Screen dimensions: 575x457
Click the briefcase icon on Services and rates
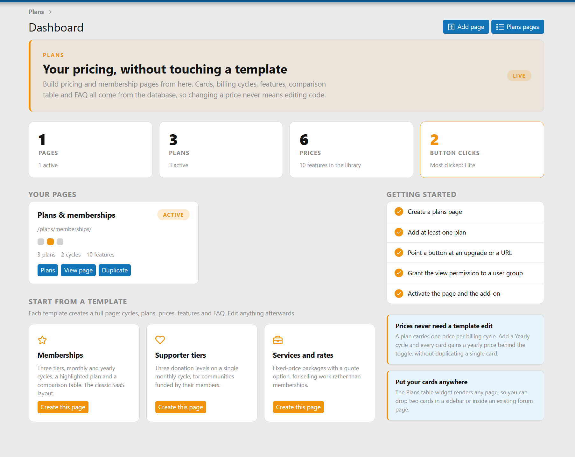(x=278, y=340)
